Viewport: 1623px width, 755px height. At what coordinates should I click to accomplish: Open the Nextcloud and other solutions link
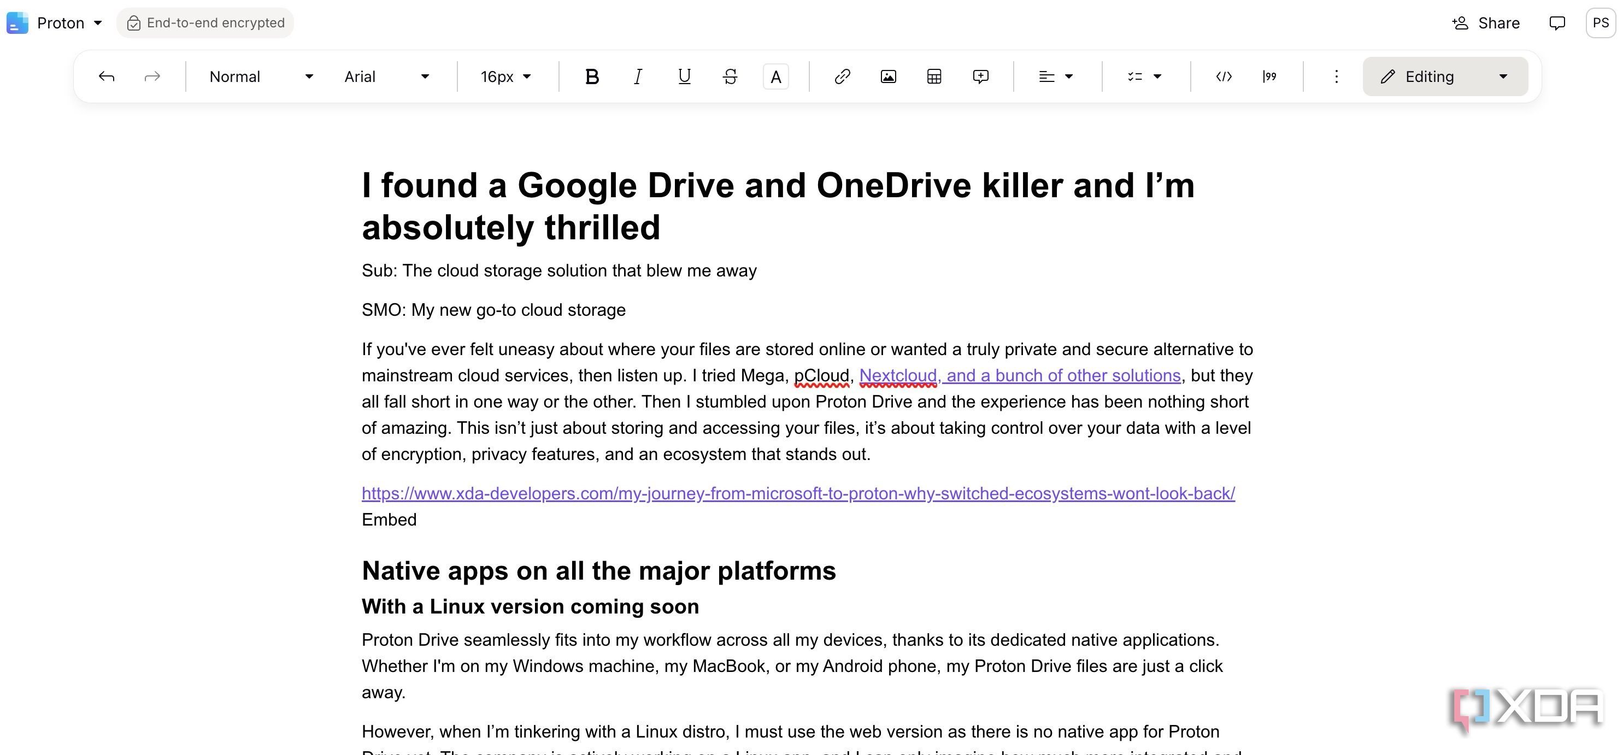tap(1019, 376)
